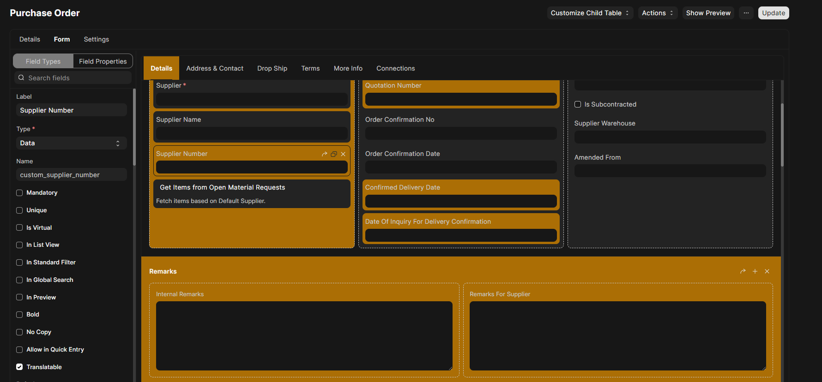
Task: Click the Supplier Number input box
Action: click(252, 167)
